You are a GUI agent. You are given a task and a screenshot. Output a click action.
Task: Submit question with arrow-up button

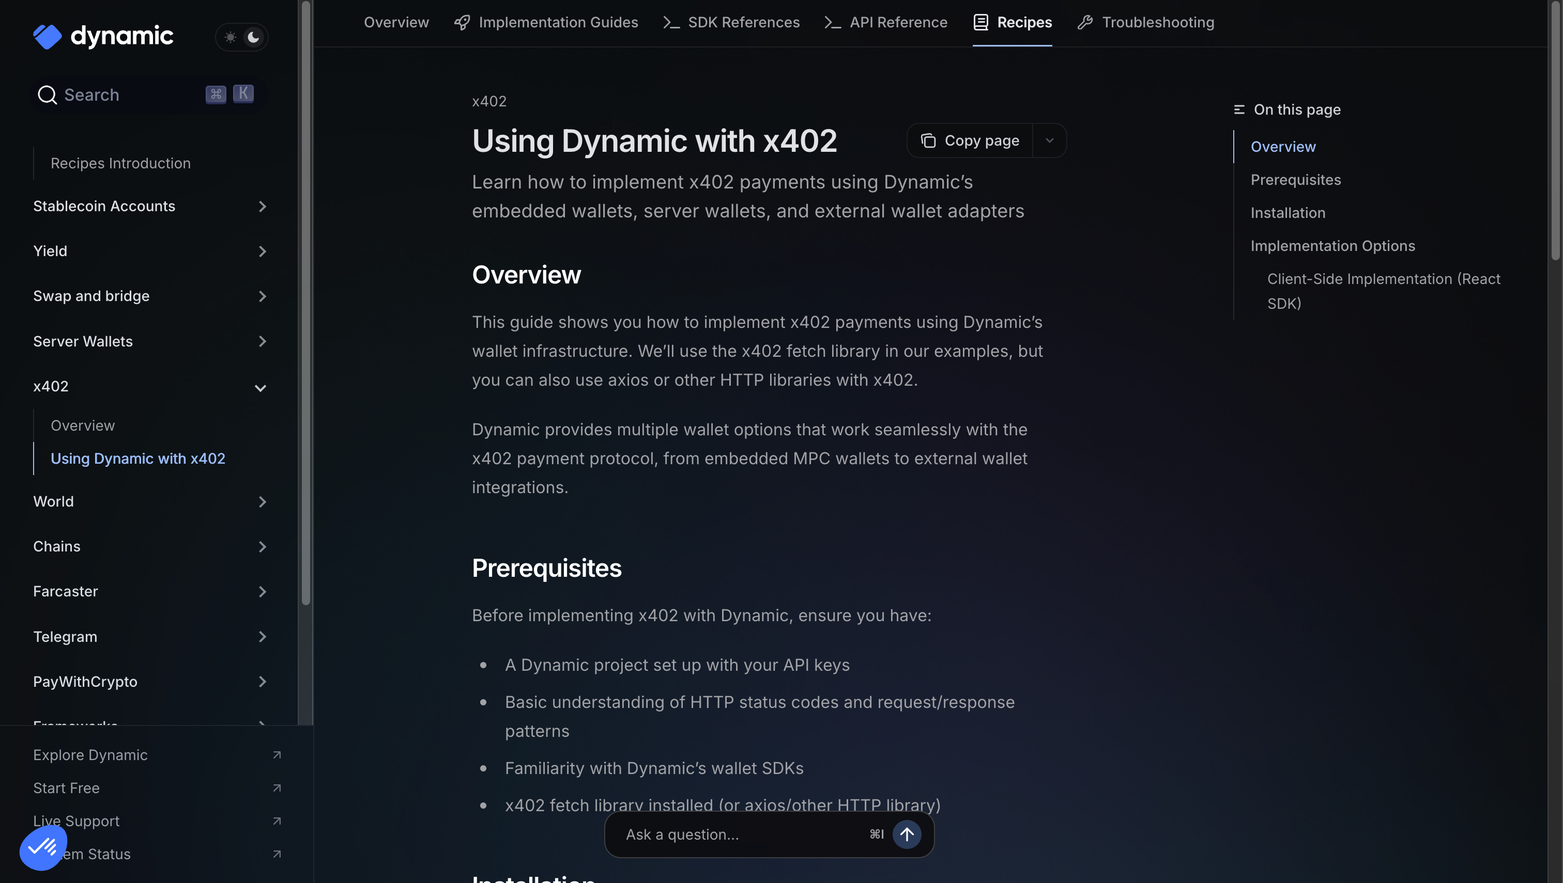coord(907,834)
